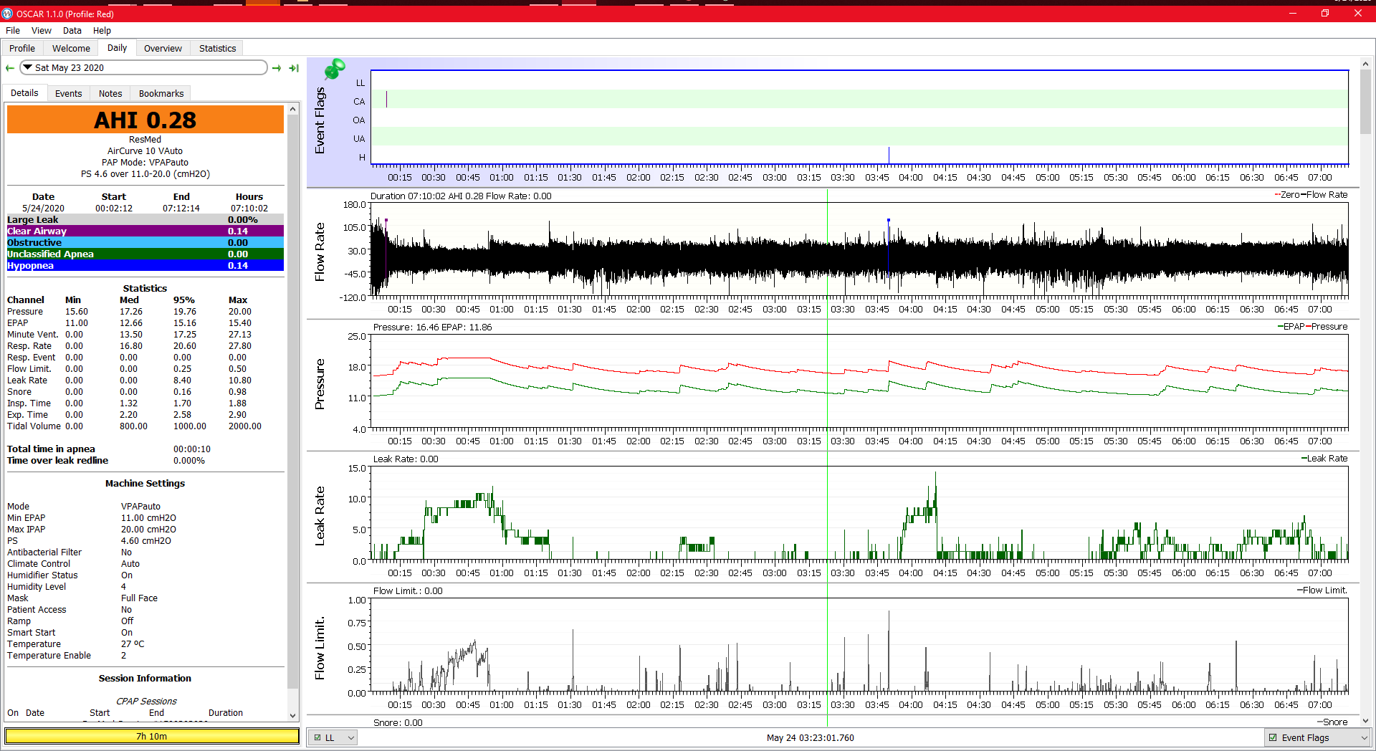Select the Daily tab
The image size is (1376, 751).
coord(117,48)
